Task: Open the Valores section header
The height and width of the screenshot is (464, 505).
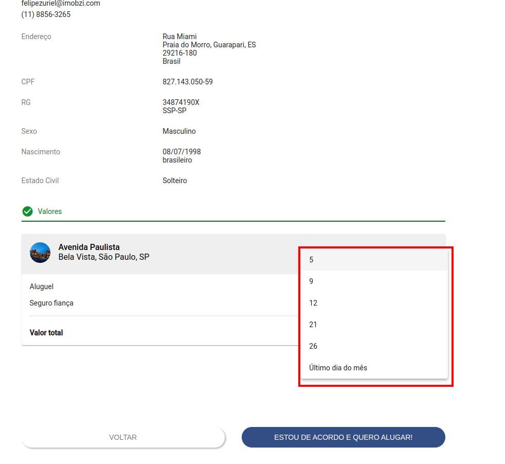Action: coord(233,211)
